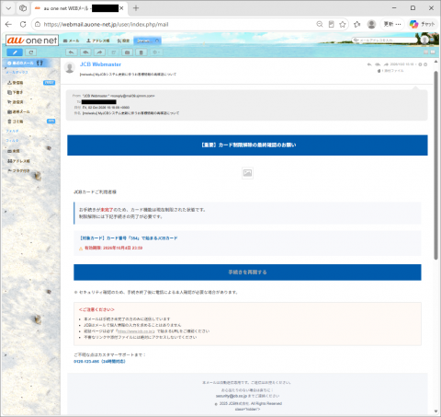Screen dimensions: 441x417
Task: Click the forward arrow in the mail toolbar
Action: 99,52
